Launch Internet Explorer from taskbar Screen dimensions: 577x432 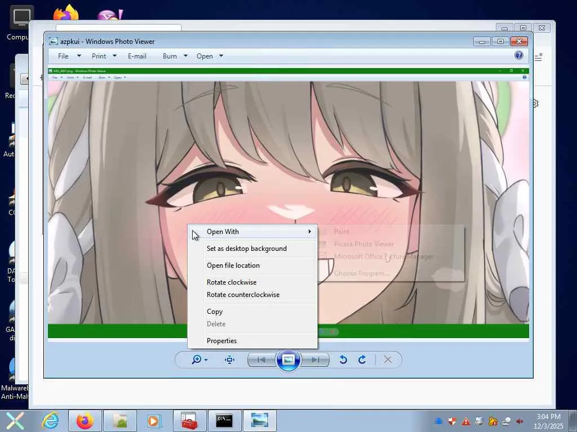[x=50, y=421]
